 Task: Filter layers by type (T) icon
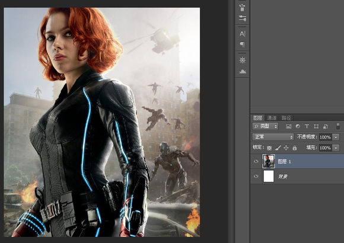307,126
